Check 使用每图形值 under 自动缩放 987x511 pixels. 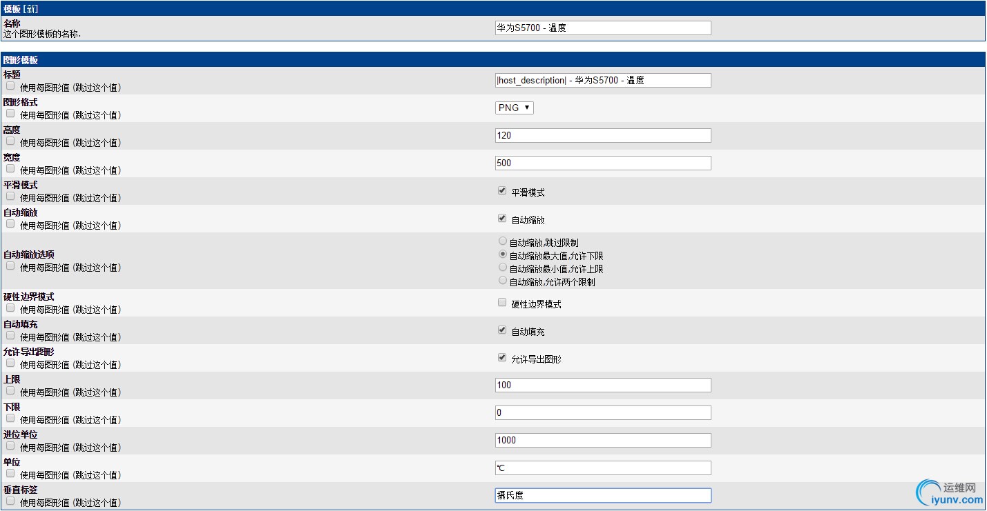coord(10,224)
